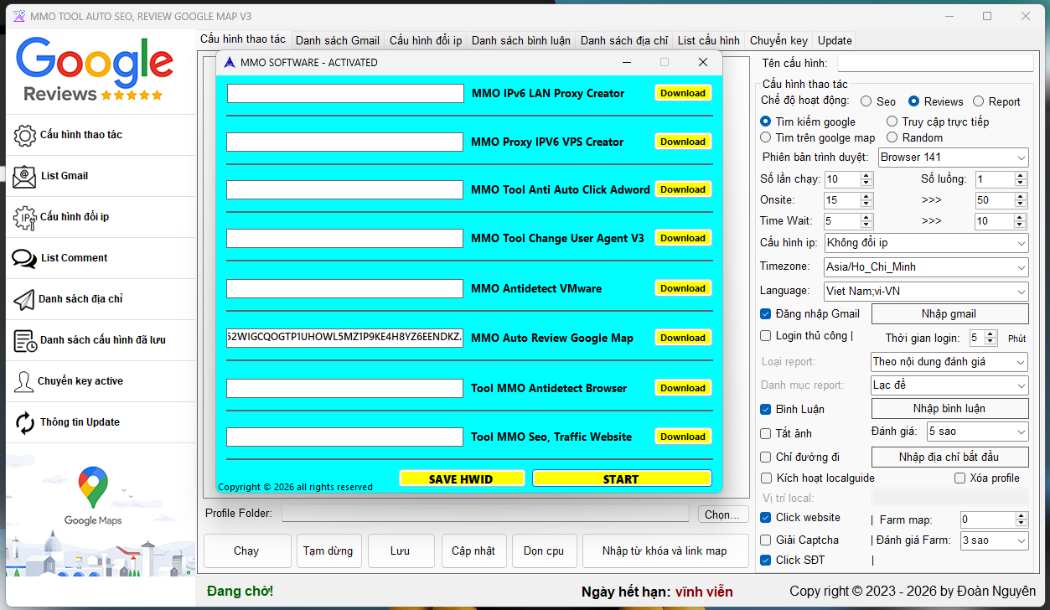Toggle Giải Captcha checkbox
Screen dimensions: 1050x610
coord(766,540)
